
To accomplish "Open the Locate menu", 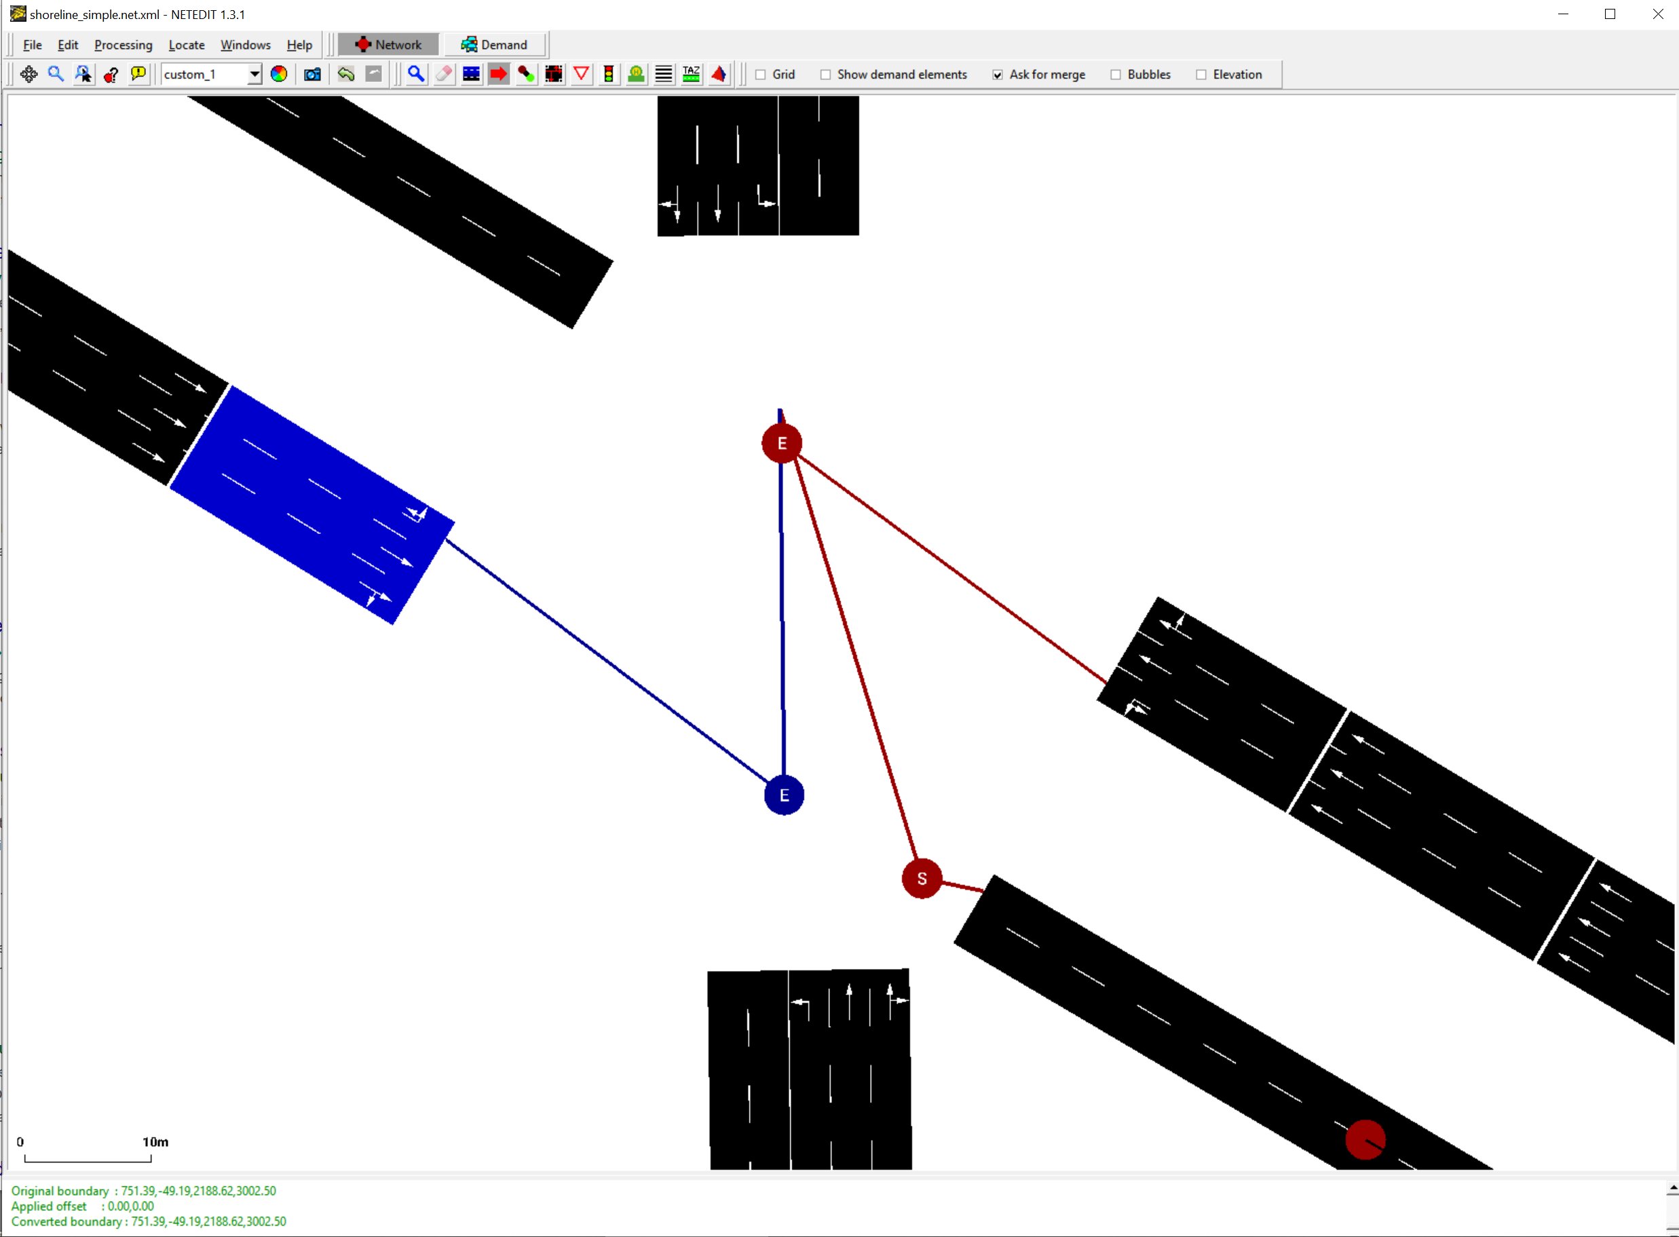I will pos(187,45).
